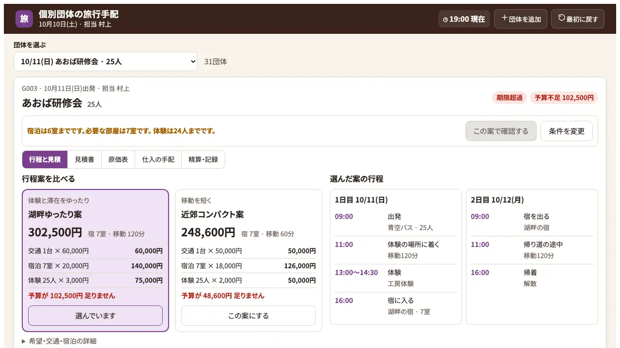The width and height of the screenshot is (620, 348).
Task: Choose この案にする for 近郊コンパクト案
Action: click(x=248, y=316)
